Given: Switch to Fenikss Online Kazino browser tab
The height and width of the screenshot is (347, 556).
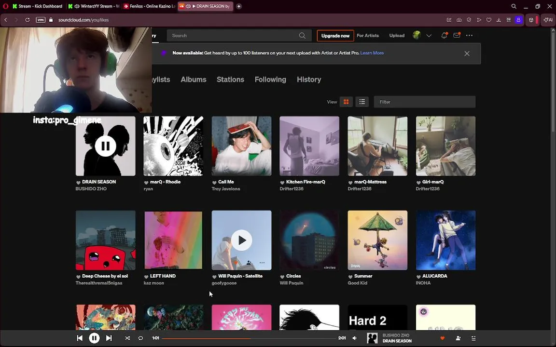Looking at the screenshot, I should click(149, 6).
